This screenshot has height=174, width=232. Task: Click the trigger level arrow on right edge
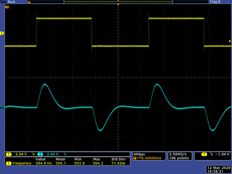[230, 41]
